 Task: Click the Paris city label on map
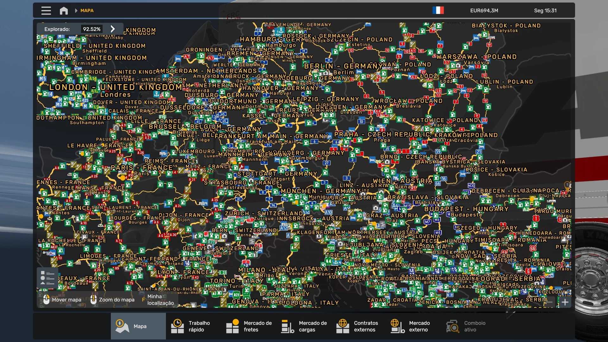point(142,168)
